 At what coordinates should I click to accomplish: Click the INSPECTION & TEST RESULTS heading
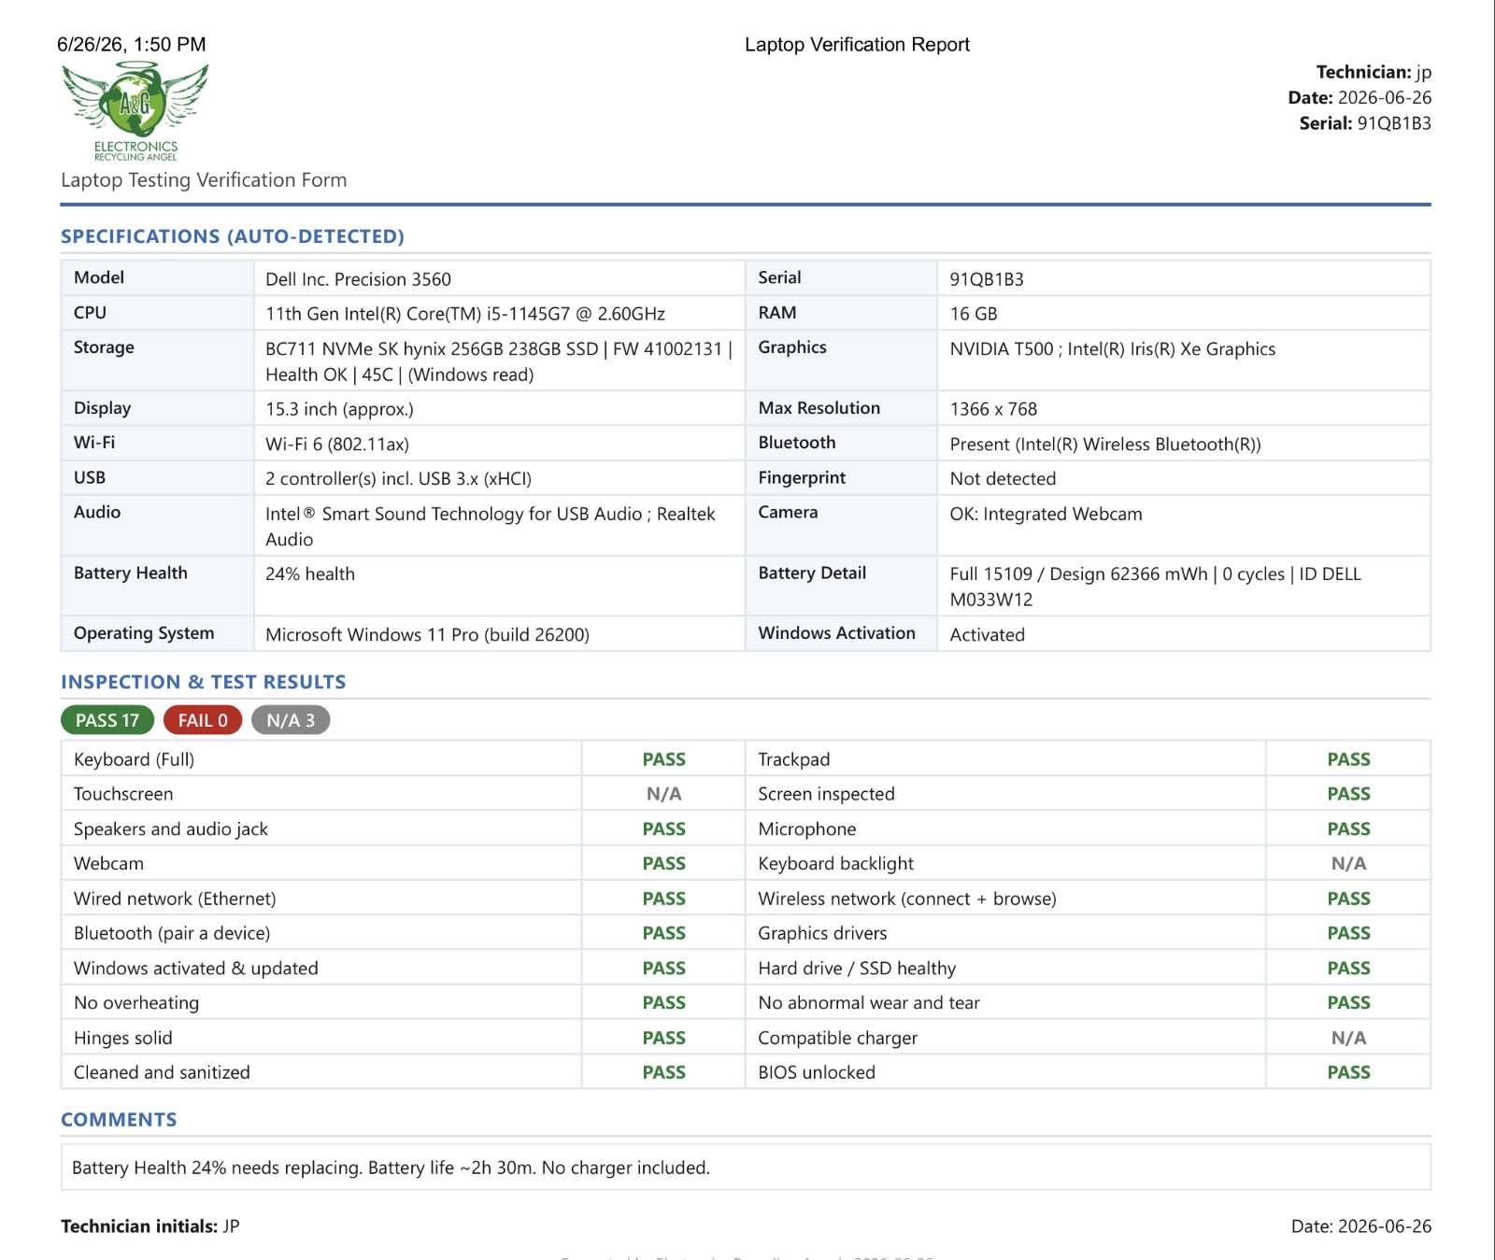tap(204, 682)
